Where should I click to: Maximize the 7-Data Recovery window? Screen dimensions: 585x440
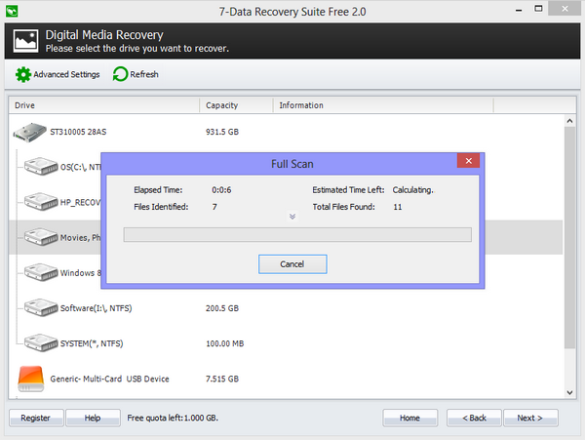[538, 9]
